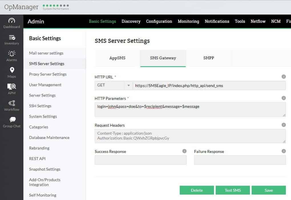Click into the Request Headers textarea

pyautogui.click(x=190, y=136)
